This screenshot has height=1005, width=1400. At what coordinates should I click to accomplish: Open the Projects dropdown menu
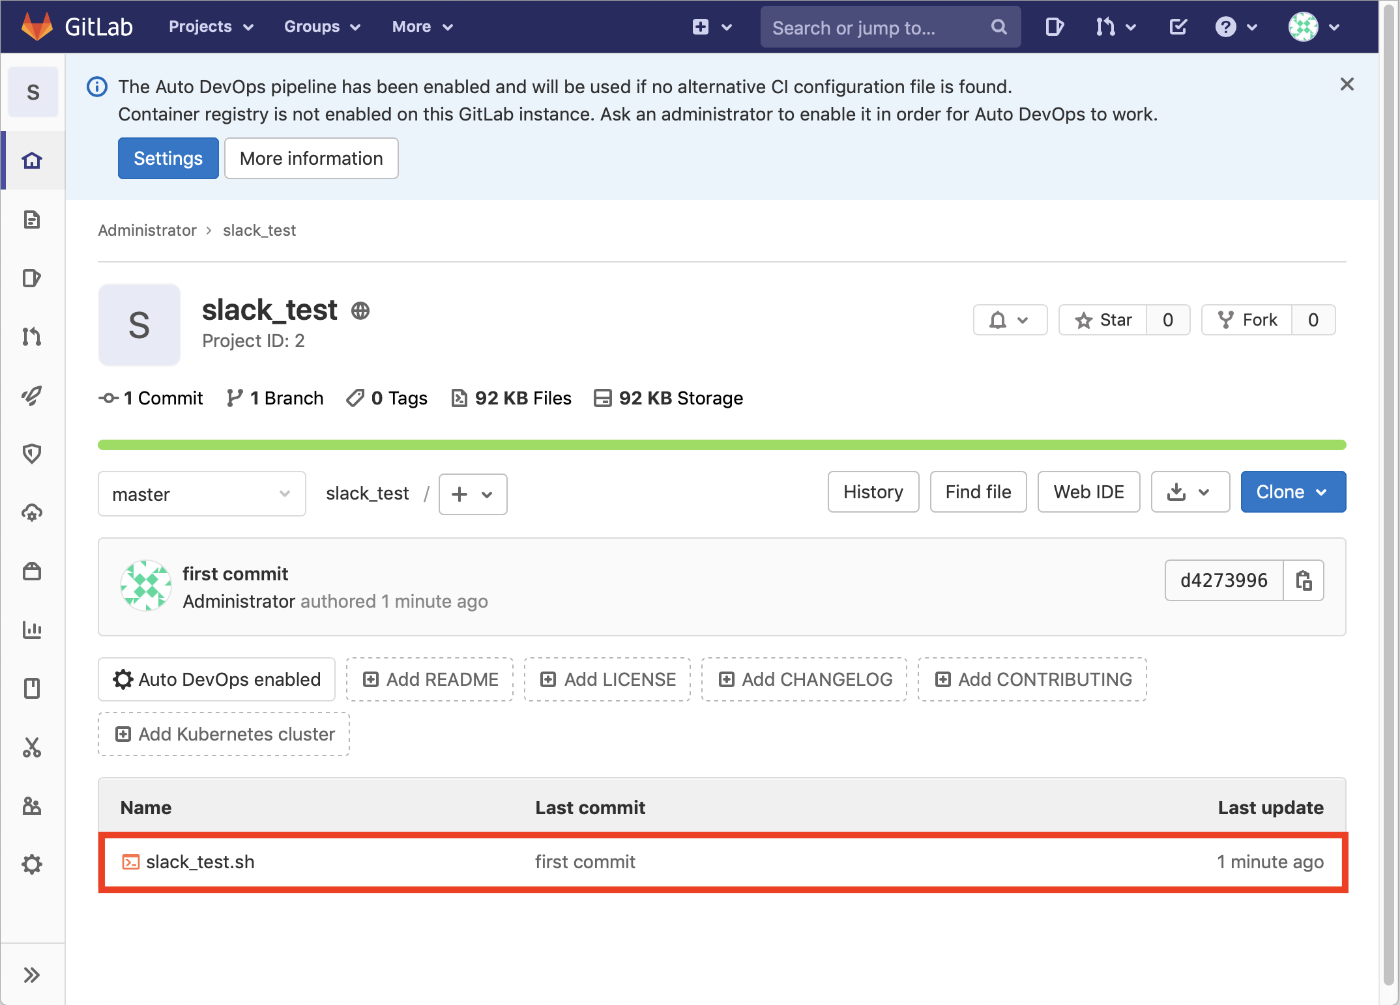point(211,27)
